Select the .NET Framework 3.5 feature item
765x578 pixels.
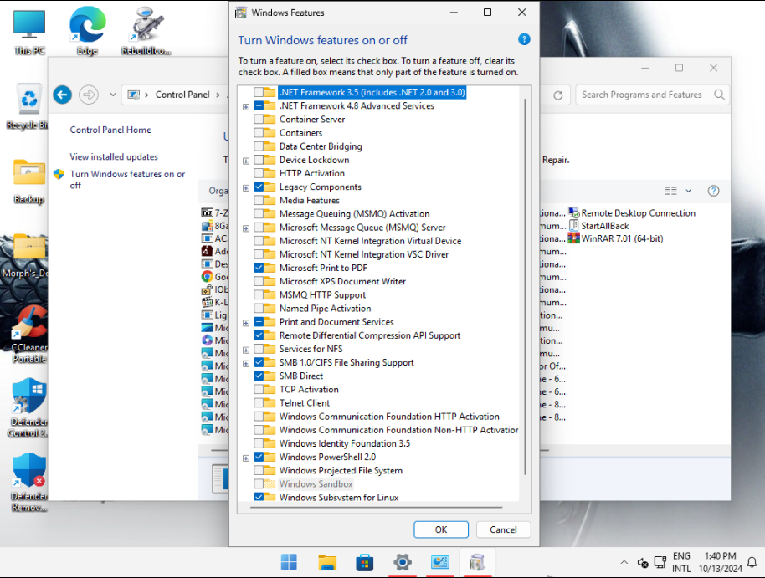click(372, 92)
